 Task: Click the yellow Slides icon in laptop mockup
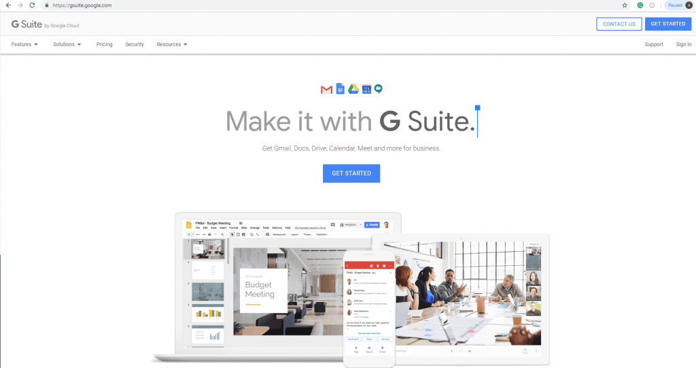[x=189, y=225]
